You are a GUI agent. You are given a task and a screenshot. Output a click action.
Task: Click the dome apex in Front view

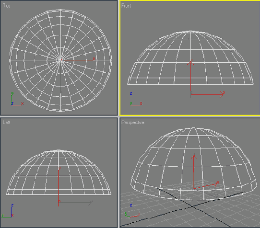point(190,31)
